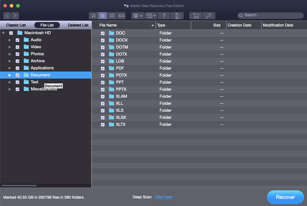Click the DOTX folder icon
307x206 pixels.
point(112,54)
